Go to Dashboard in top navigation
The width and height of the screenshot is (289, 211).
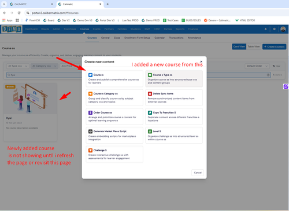tap(31, 29)
